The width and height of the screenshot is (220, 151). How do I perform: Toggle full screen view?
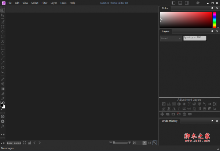24,143
